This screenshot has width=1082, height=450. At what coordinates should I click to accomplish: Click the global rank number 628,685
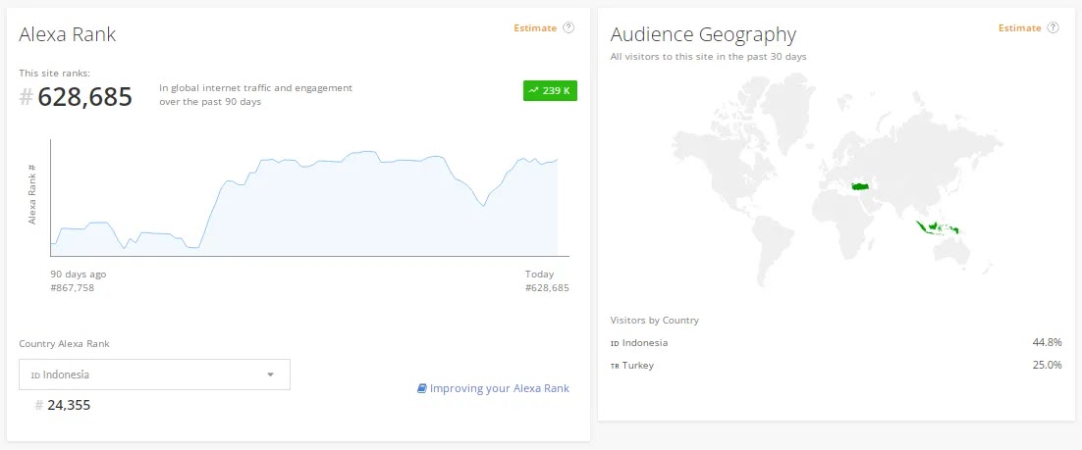point(84,96)
